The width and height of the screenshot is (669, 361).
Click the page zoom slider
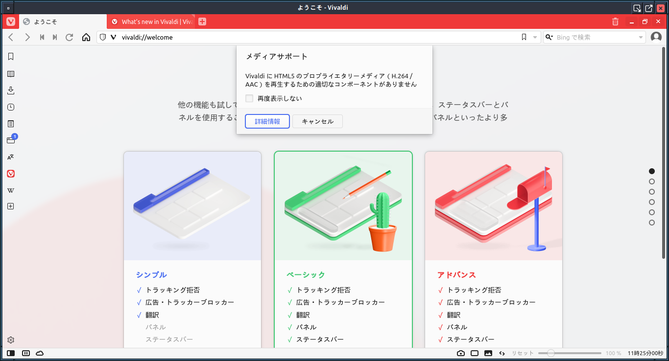tap(570, 353)
